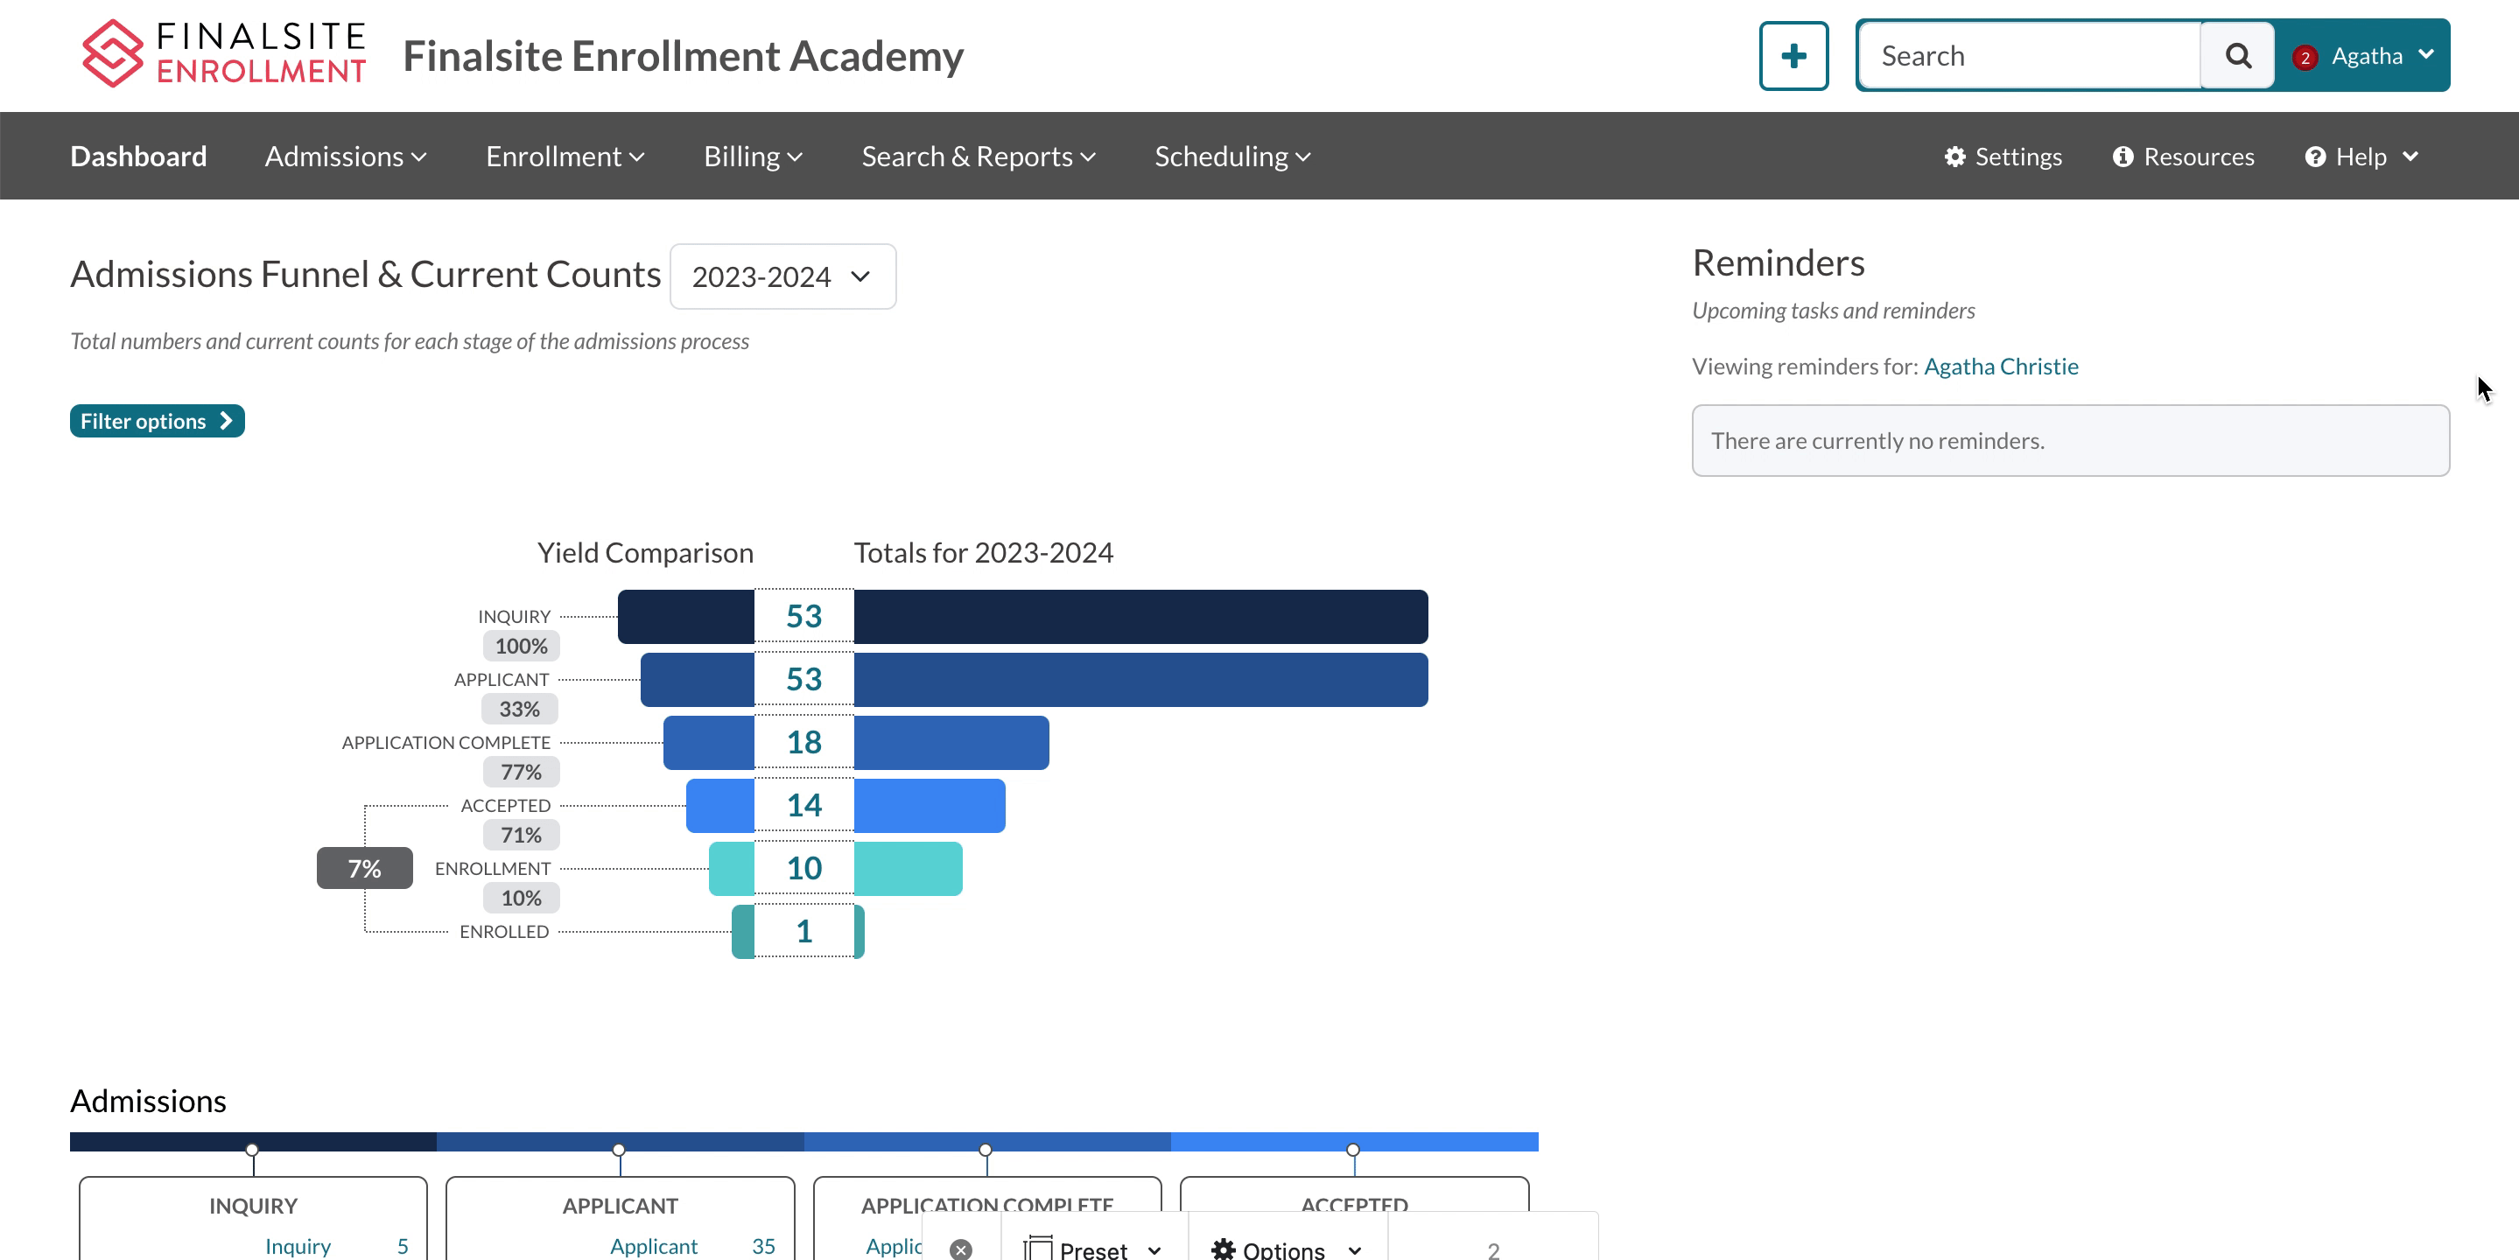Select the Search & Reports menu
The image size is (2519, 1260).
pyautogui.click(x=978, y=156)
